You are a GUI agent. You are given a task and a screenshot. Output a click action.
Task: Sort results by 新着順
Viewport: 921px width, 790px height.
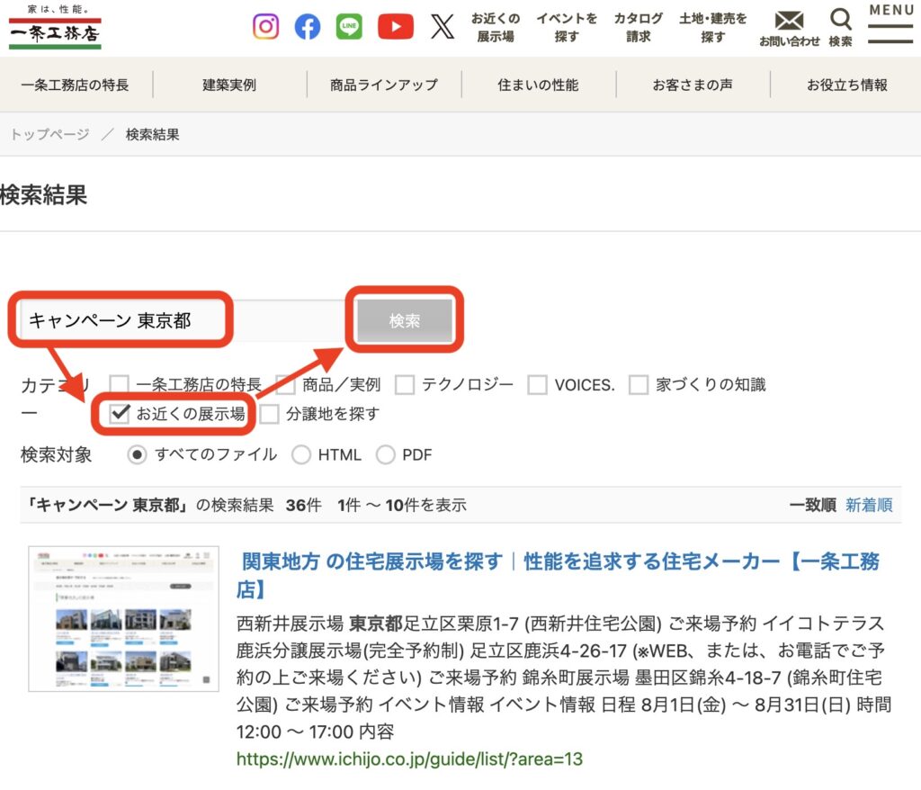pyautogui.click(x=869, y=505)
